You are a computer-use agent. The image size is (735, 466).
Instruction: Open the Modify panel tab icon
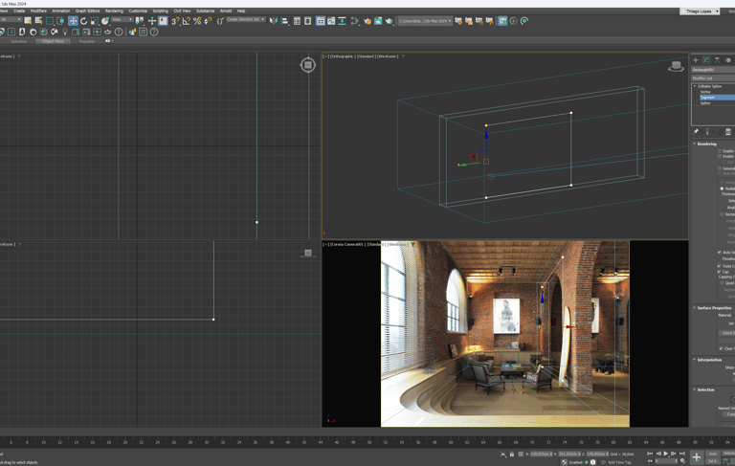706,60
